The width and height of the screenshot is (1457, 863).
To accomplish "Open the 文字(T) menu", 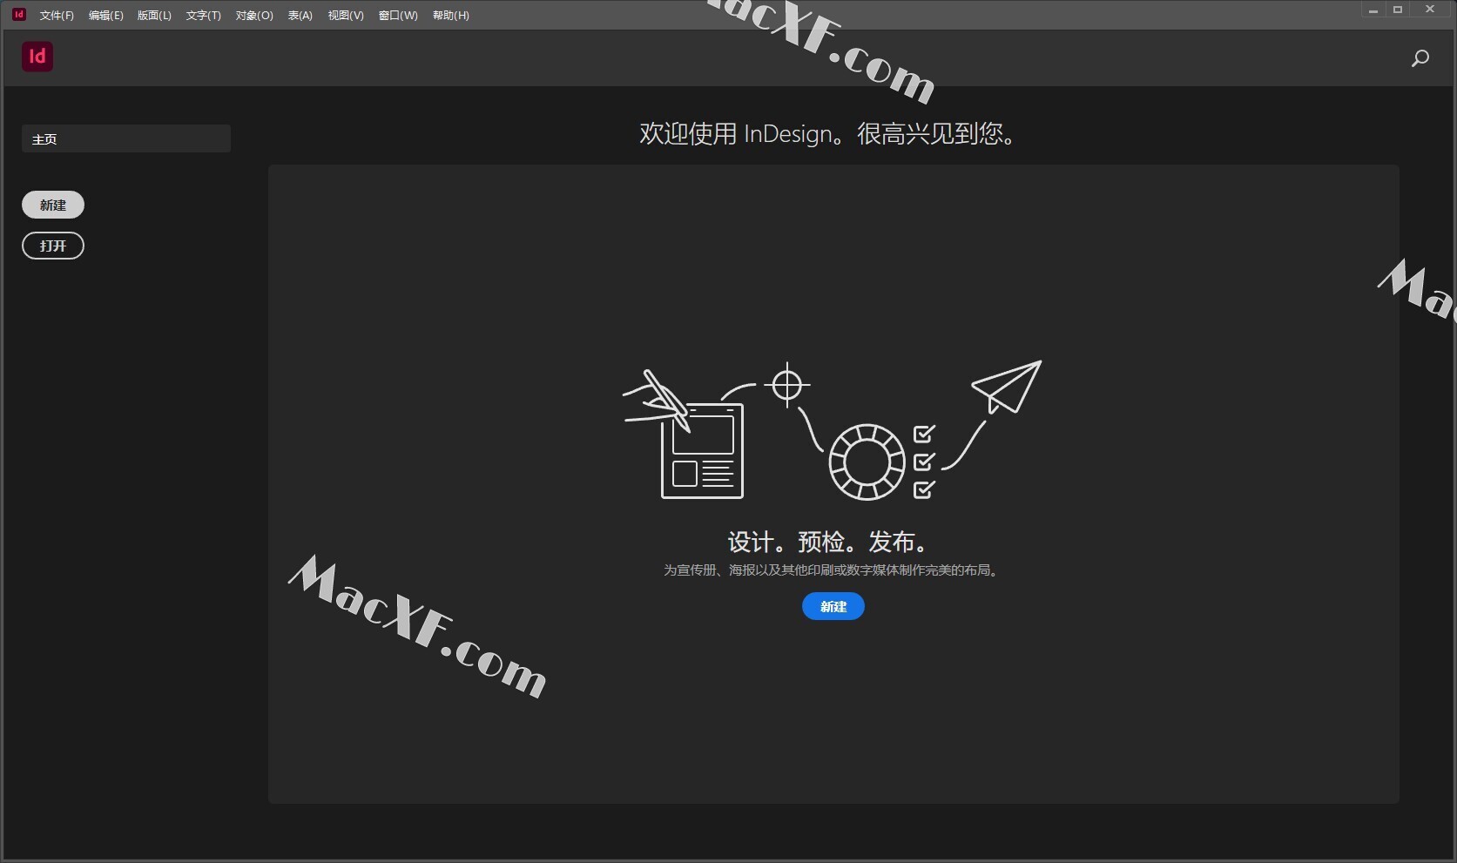I will [x=204, y=15].
